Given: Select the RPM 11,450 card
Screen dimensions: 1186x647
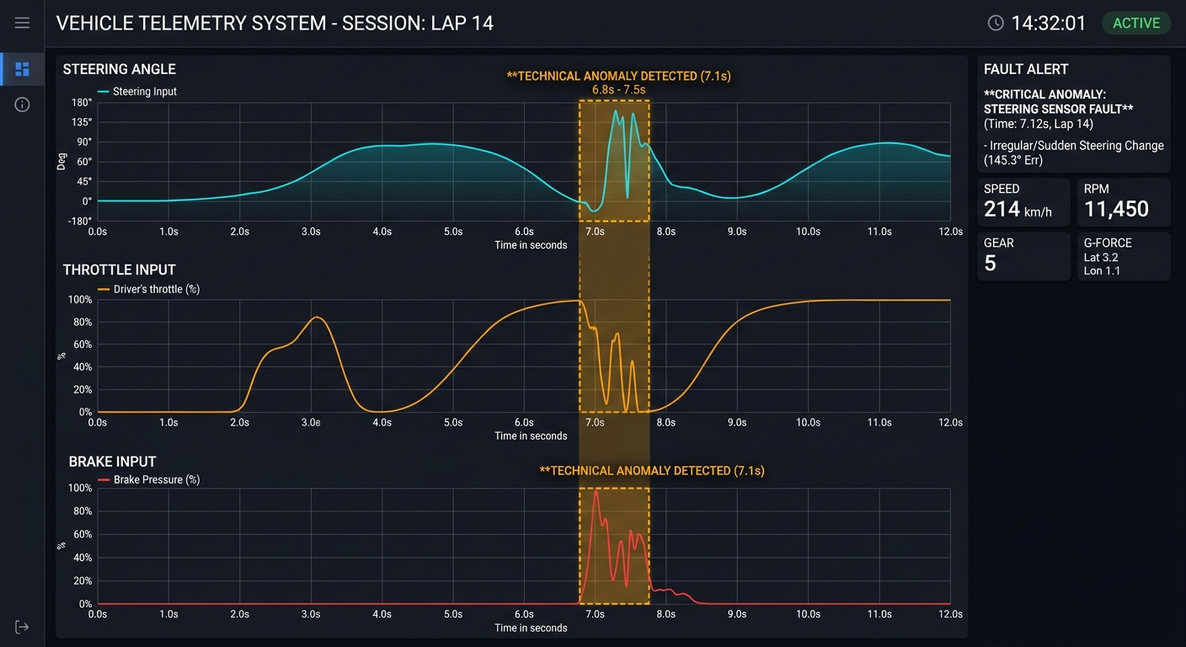Looking at the screenshot, I should tap(1124, 202).
